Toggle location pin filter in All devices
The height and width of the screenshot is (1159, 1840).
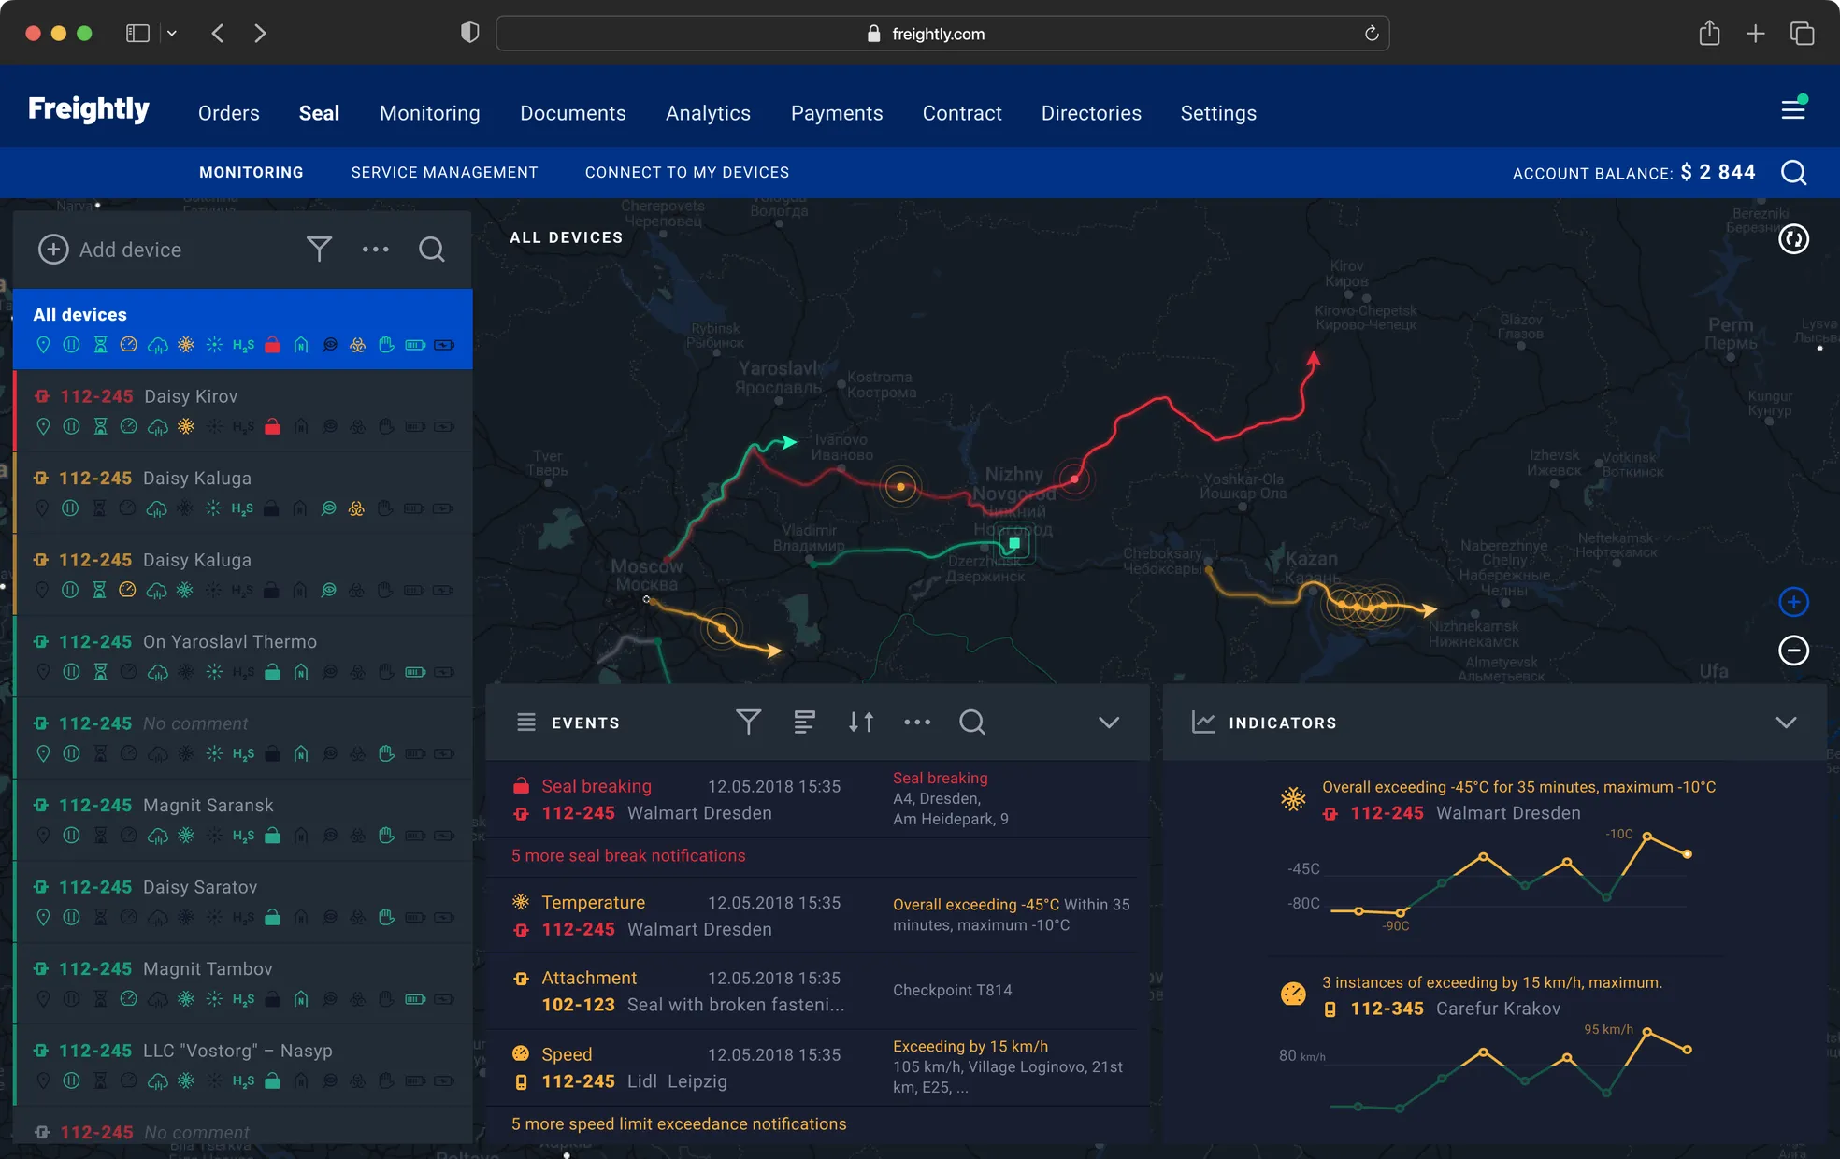(x=43, y=345)
